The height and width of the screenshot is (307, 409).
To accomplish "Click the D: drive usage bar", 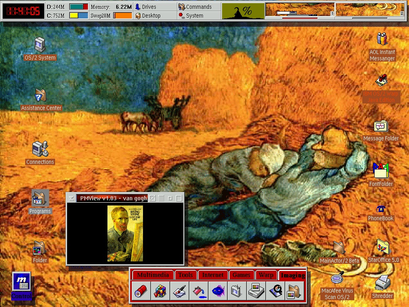I will (79, 7).
